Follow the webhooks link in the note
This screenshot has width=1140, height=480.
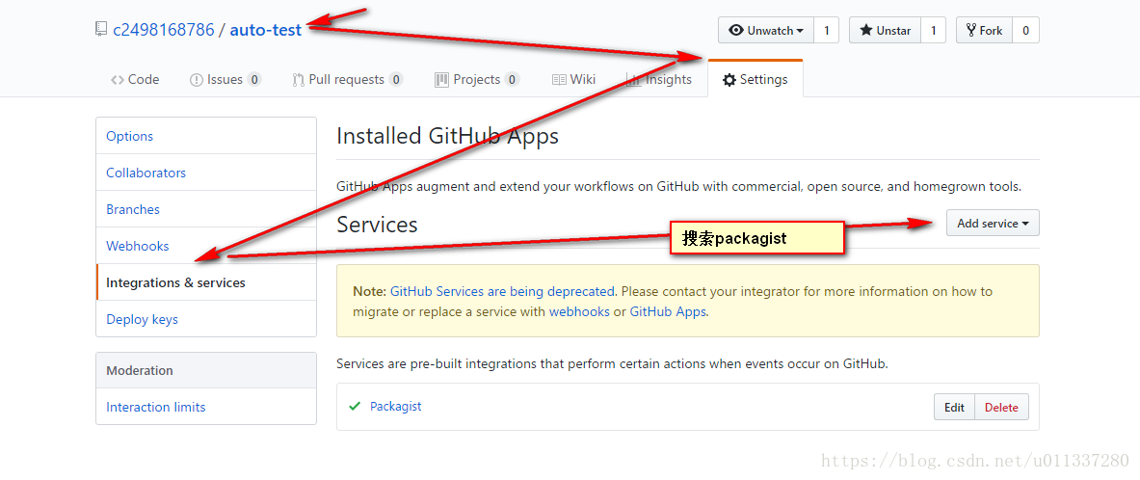(x=579, y=312)
